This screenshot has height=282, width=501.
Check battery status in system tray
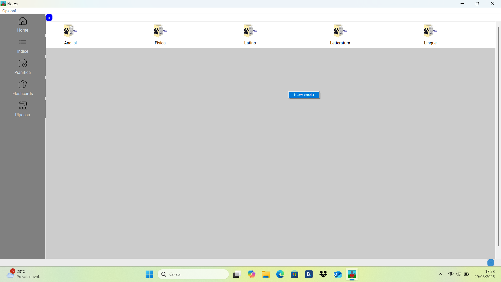pyautogui.click(x=467, y=274)
